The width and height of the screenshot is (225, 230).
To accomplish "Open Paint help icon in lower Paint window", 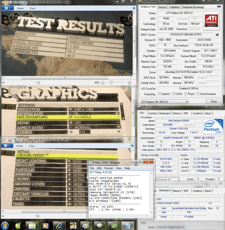I will click(132, 146).
